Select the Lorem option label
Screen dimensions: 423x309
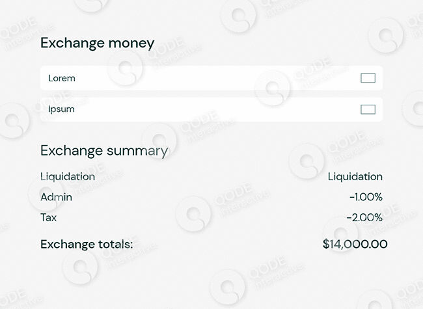point(62,78)
